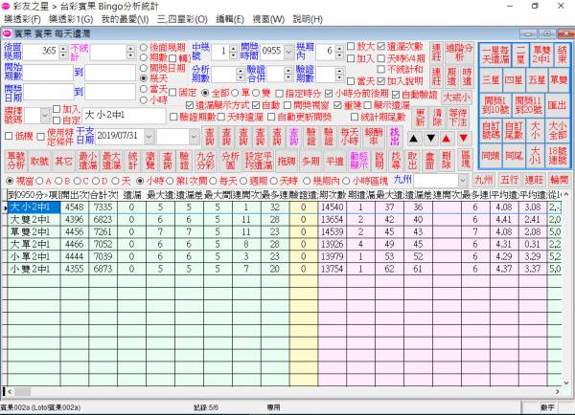The width and height of the screenshot is (575, 415).
Task: Toggle the 自動驗證 checkbox
Action: (x=399, y=94)
